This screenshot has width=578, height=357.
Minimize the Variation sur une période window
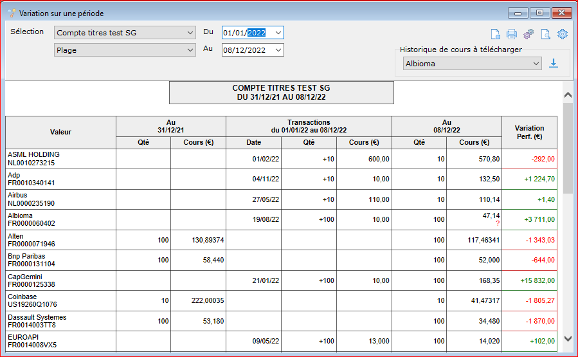[518, 13]
